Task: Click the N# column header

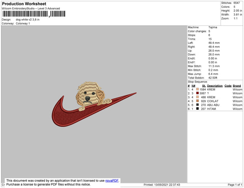Action: coord(193,86)
